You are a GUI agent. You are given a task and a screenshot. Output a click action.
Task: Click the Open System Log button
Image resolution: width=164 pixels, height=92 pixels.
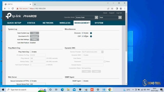tap(34, 33)
